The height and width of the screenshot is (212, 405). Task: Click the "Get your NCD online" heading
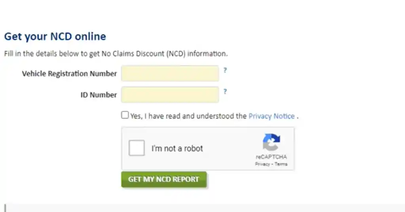[55, 36]
